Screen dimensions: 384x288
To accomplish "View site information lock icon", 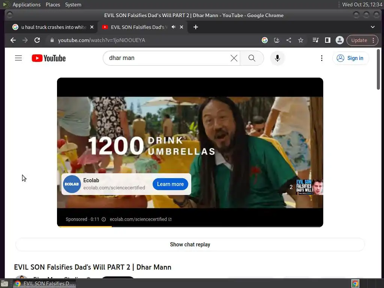I will 52,40.
